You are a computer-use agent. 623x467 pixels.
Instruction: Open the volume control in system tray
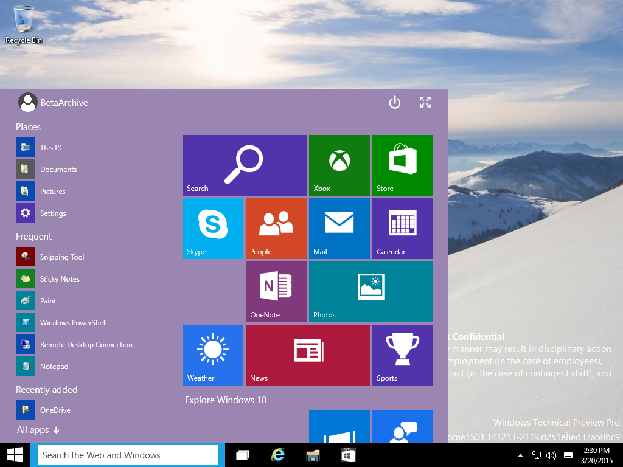click(552, 455)
